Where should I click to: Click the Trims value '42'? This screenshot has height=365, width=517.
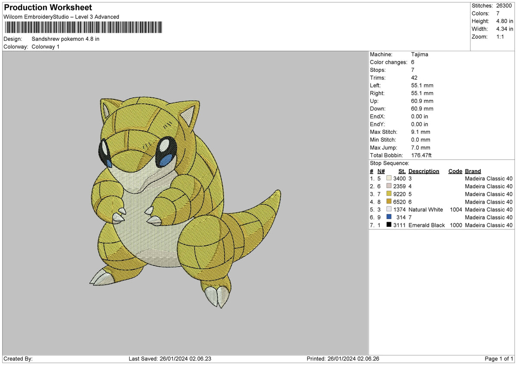click(x=414, y=77)
